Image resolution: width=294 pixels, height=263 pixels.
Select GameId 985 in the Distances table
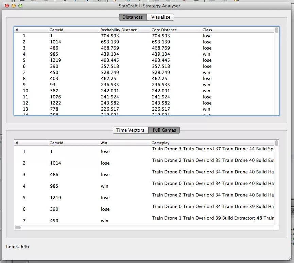(54, 54)
